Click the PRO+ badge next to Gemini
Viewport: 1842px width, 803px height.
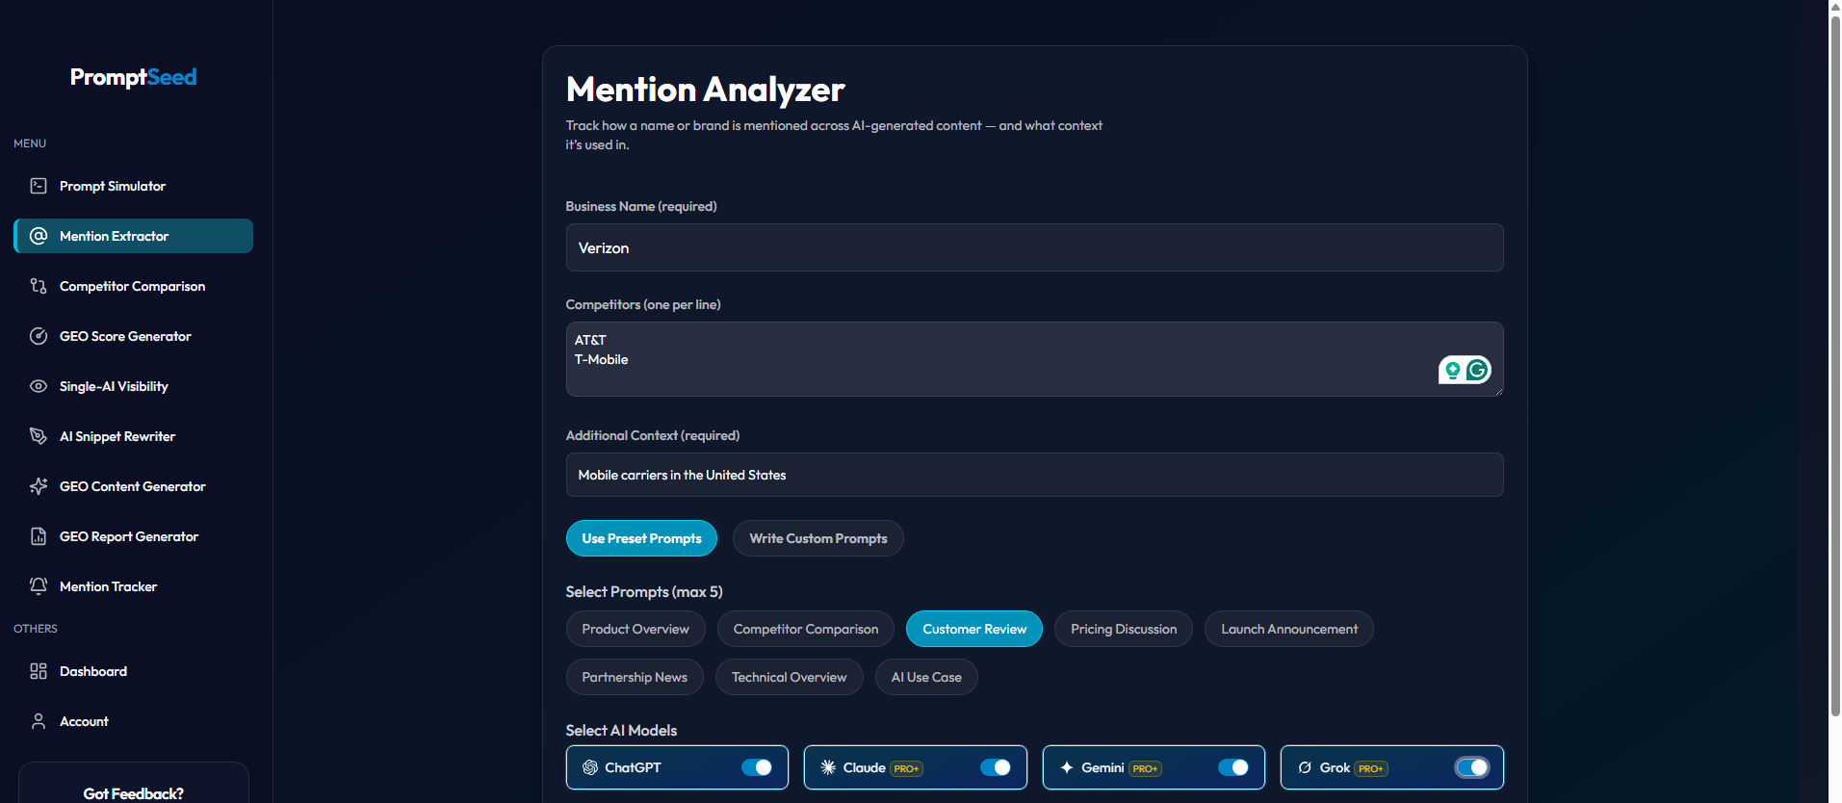(1145, 768)
